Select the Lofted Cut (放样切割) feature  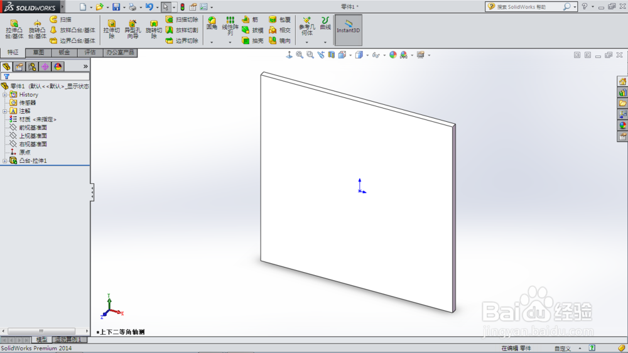[182, 30]
